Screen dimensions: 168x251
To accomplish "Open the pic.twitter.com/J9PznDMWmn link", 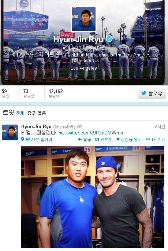I will tap(91, 133).
